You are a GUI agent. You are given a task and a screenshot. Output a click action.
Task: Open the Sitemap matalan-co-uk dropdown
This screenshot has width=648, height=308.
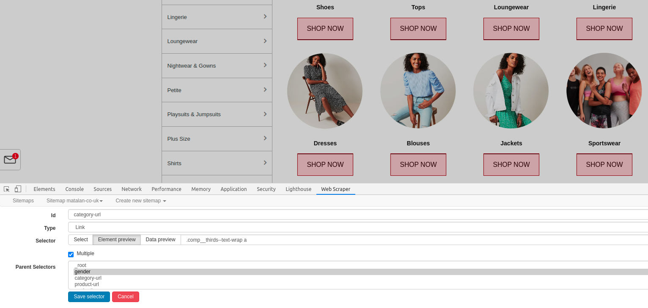[x=74, y=201]
